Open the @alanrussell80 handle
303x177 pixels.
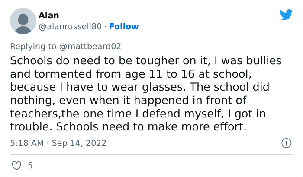pyautogui.click(x=71, y=27)
